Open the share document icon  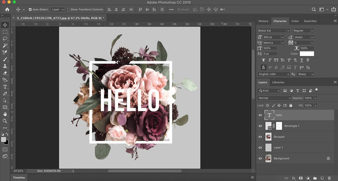click(x=333, y=9)
